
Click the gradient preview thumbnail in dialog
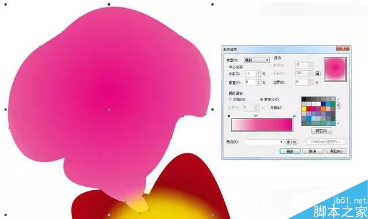(x=335, y=70)
